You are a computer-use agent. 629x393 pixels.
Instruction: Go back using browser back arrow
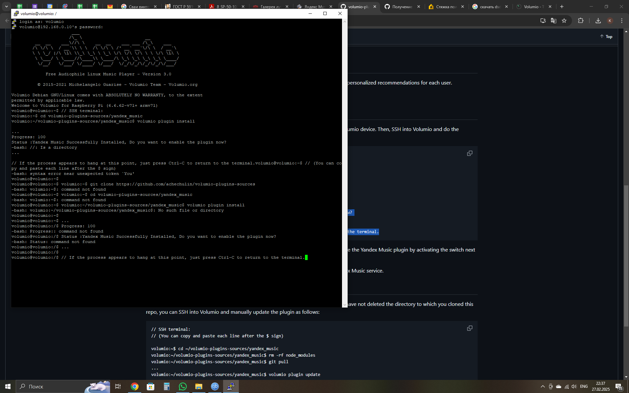(x=7, y=21)
